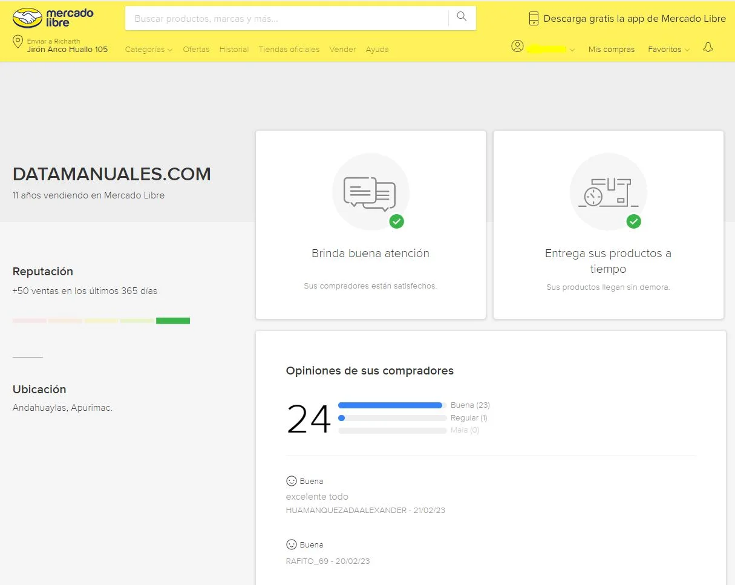Click the blue 'Buena (23)' rating bar
The height and width of the screenshot is (585, 735).
click(392, 405)
